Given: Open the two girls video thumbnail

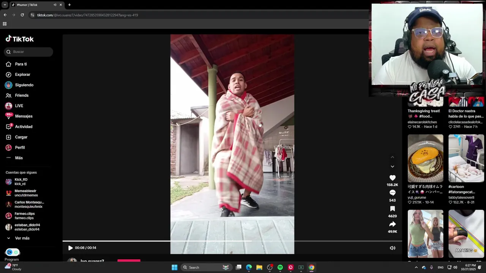Looking at the screenshot, I should (425, 234).
